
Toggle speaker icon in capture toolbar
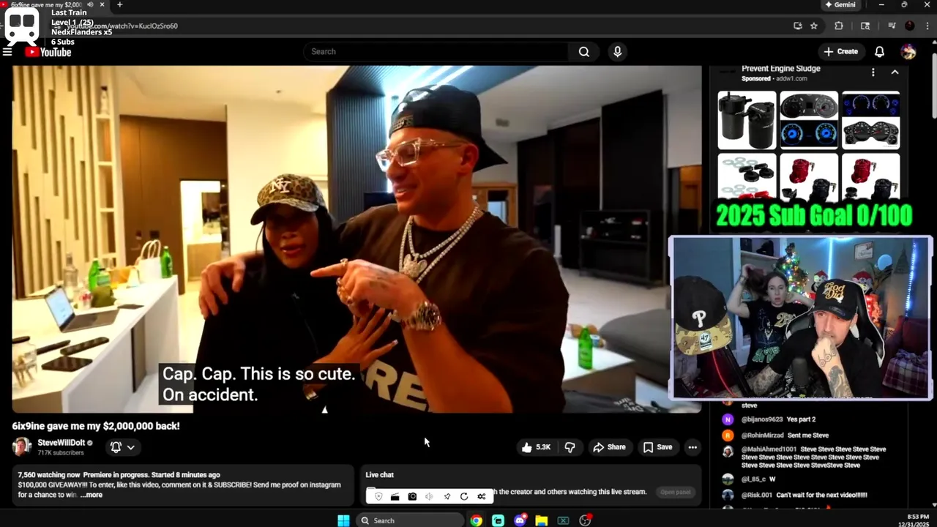pyautogui.click(x=429, y=496)
